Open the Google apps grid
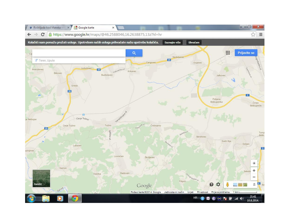The width and height of the screenshot is (293, 207). (x=228, y=53)
